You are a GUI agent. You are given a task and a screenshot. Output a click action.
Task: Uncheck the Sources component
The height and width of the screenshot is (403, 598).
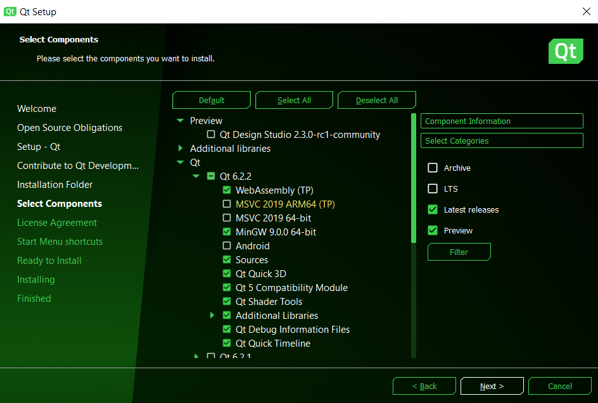point(227,259)
